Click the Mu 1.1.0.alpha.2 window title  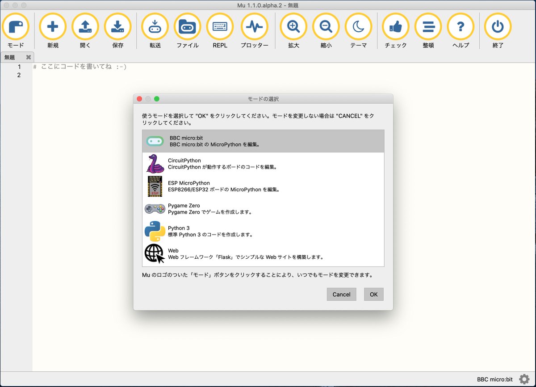click(x=268, y=5)
